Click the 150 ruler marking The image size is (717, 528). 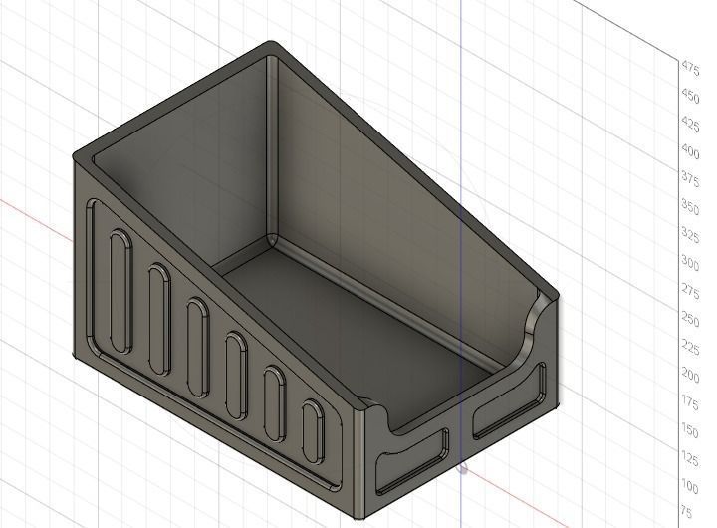690,431
